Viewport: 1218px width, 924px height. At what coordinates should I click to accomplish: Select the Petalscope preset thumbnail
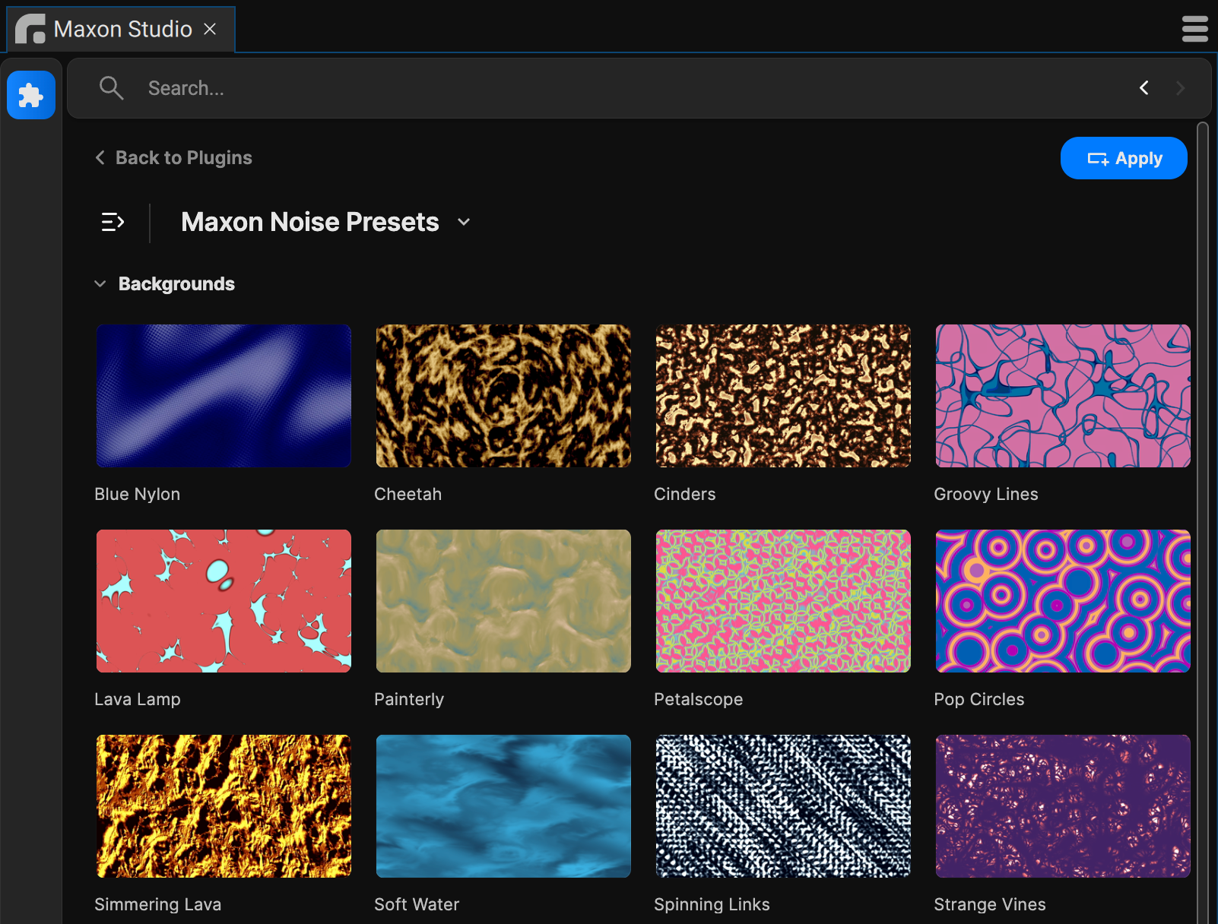click(783, 601)
